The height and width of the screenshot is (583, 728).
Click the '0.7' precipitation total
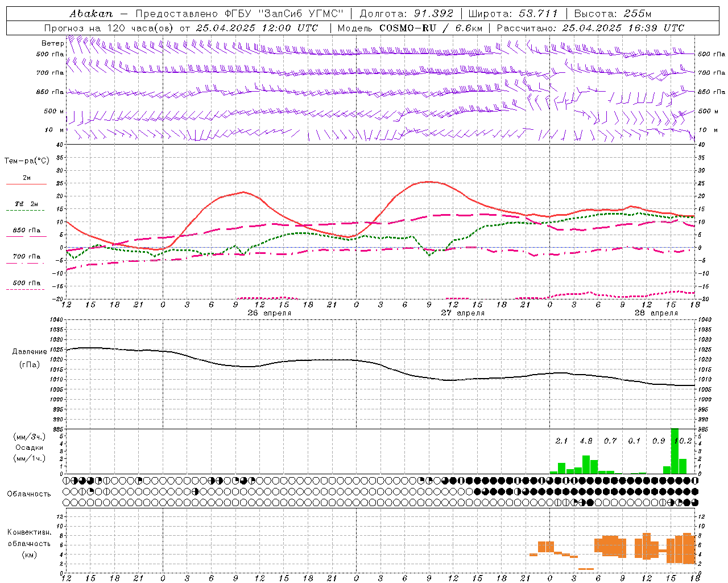(610, 441)
